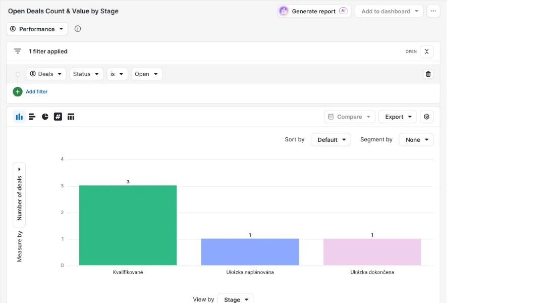Expand the Measure by arrow
Viewport: 550px width, 303px height.
point(19,169)
